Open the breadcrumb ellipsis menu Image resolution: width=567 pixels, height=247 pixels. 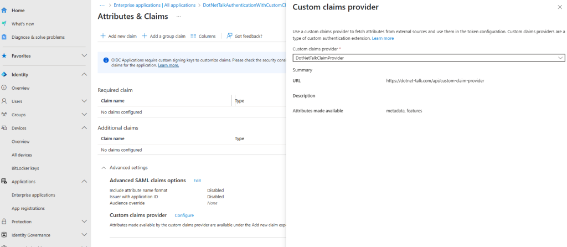coord(102,6)
